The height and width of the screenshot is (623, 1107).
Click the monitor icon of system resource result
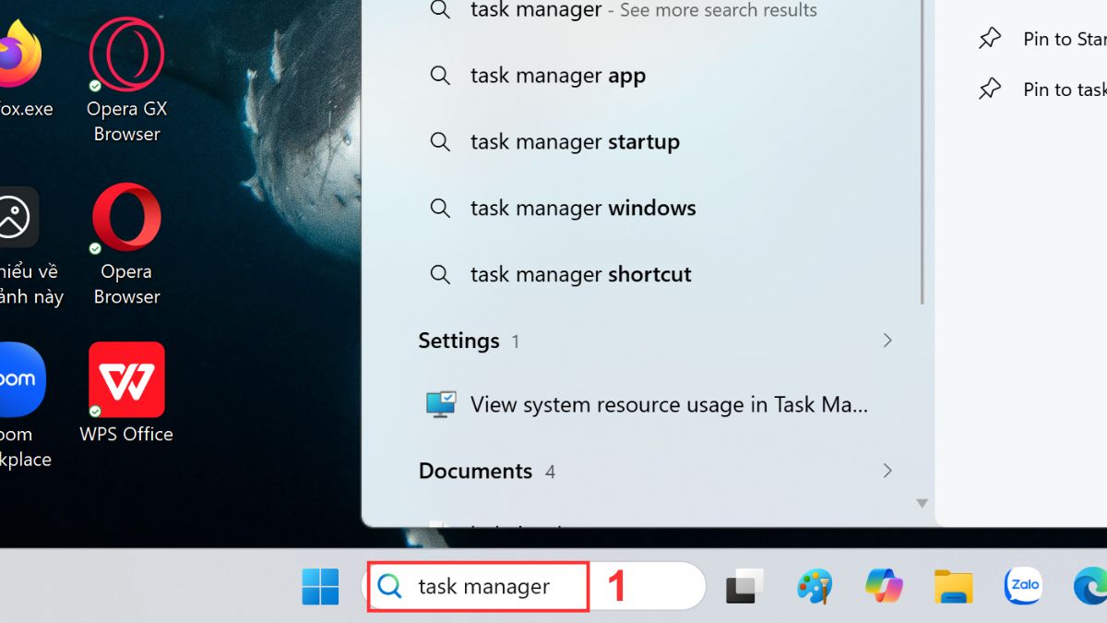click(441, 404)
